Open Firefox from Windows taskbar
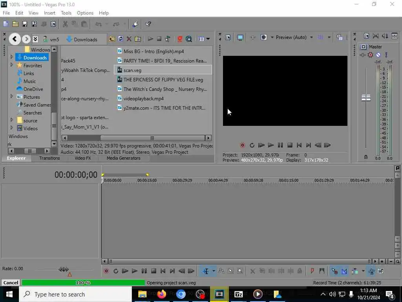 (x=161, y=294)
